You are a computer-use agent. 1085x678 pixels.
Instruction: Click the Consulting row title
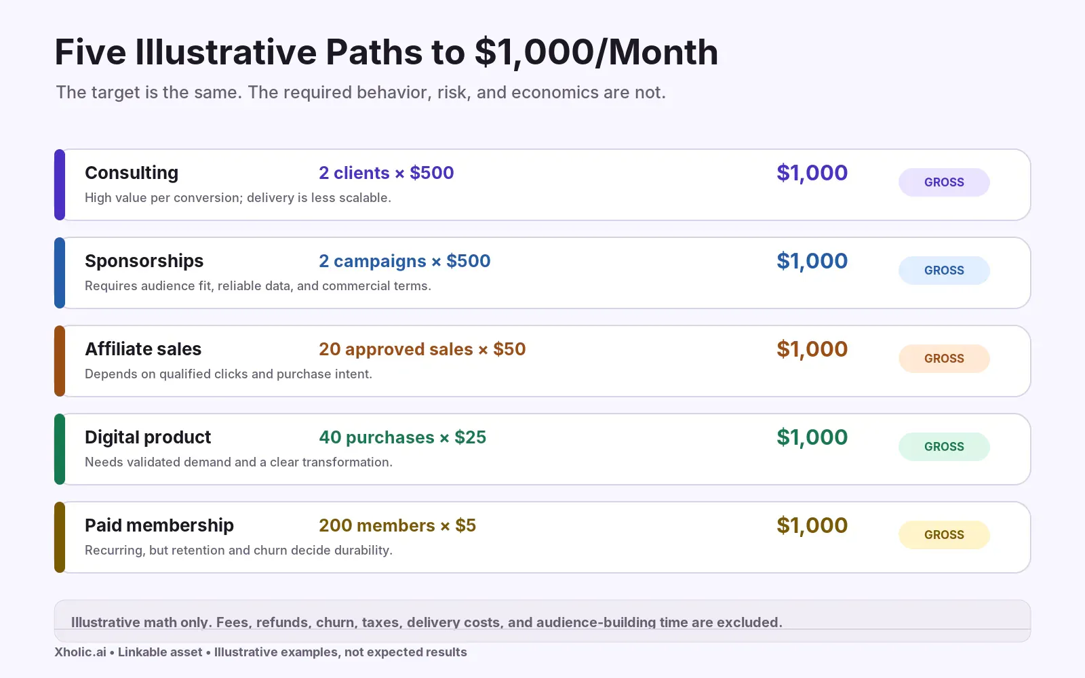132,173
